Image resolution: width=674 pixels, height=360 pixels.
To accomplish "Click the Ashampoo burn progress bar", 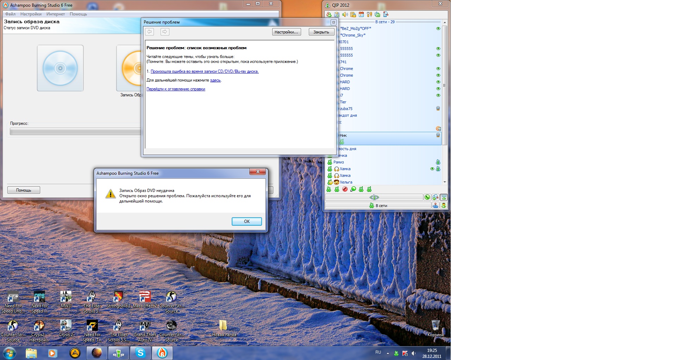I will tap(75, 131).
